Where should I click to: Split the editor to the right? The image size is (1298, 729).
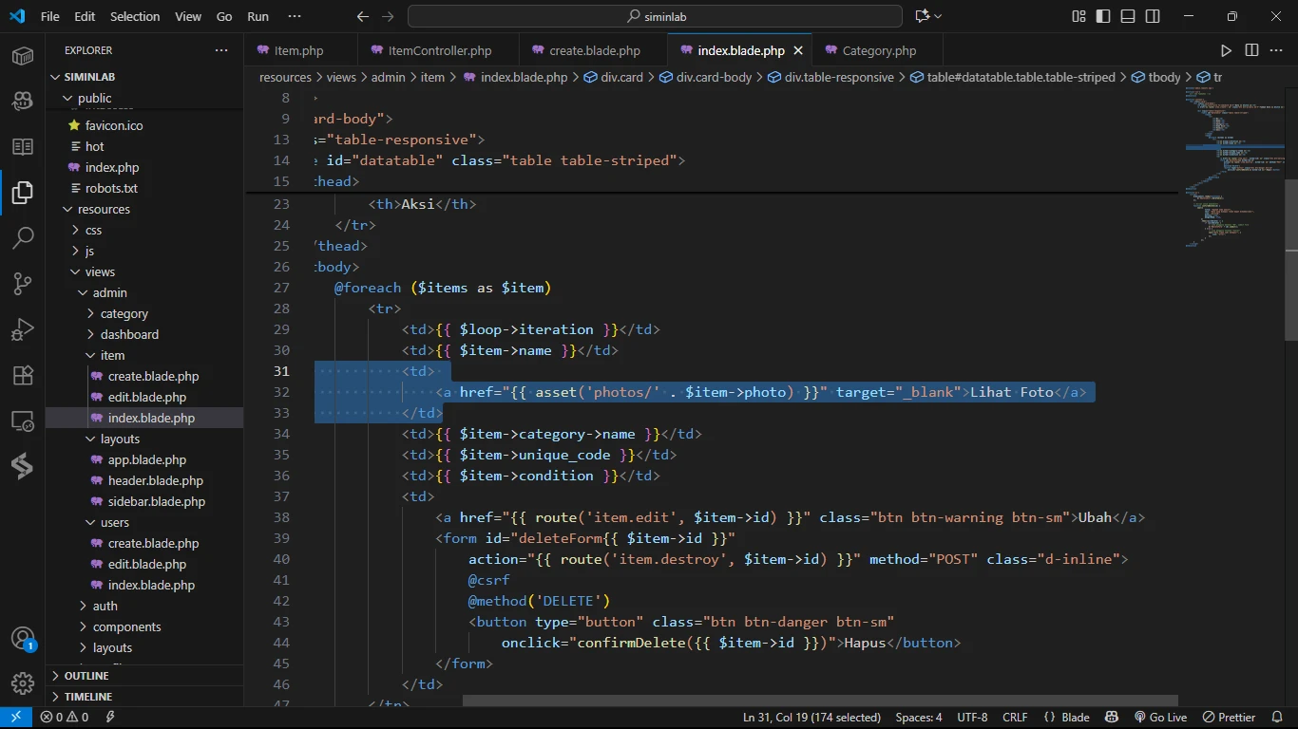point(1251,50)
